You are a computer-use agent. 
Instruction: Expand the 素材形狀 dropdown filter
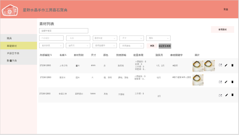(105, 38)
